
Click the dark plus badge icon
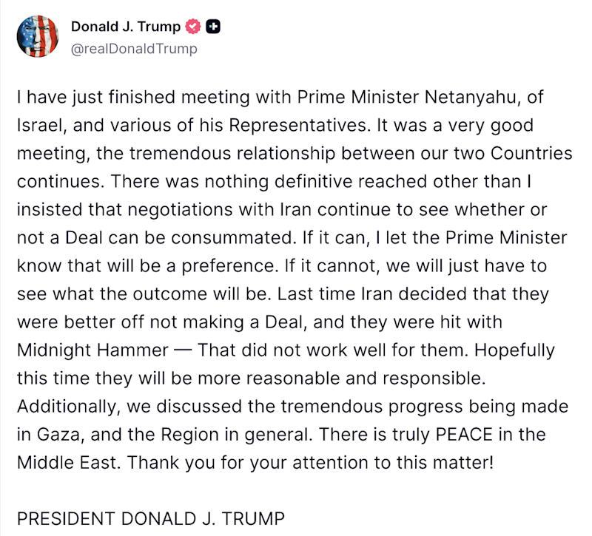(x=212, y=27)
